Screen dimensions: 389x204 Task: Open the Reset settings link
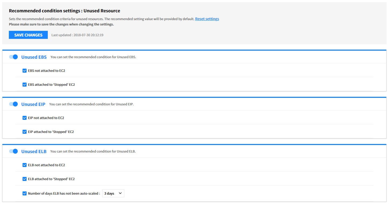[x=207, y=19]
